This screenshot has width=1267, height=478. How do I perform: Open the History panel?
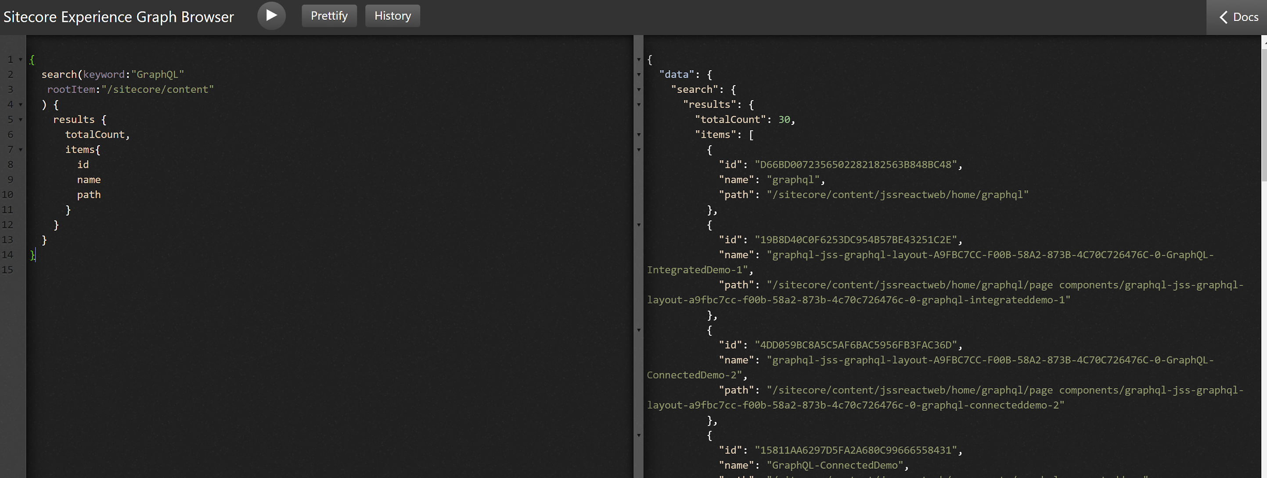click(x=392, y=16)
